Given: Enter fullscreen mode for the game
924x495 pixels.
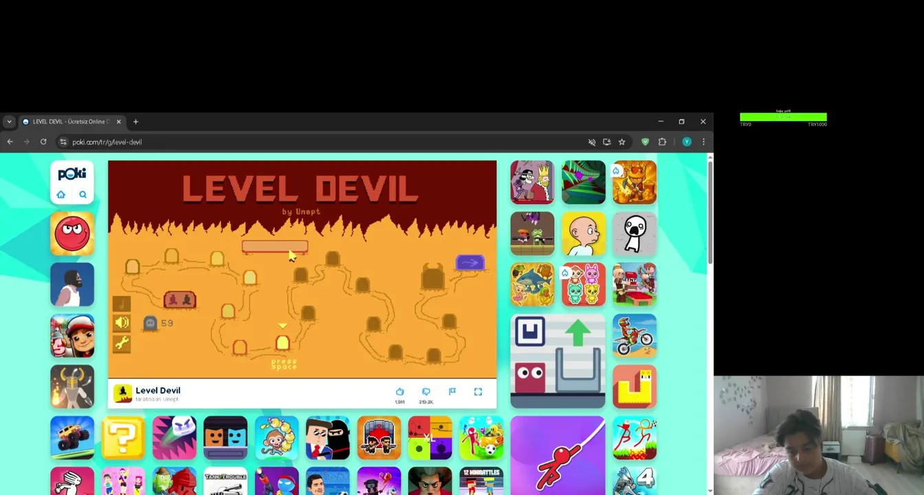Looking at the screenshot, I should pos(478,391).
